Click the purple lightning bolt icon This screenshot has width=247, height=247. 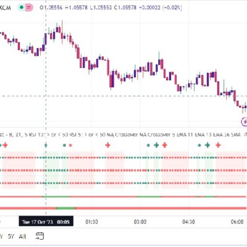pyautogui.click(x=245, y=122)
